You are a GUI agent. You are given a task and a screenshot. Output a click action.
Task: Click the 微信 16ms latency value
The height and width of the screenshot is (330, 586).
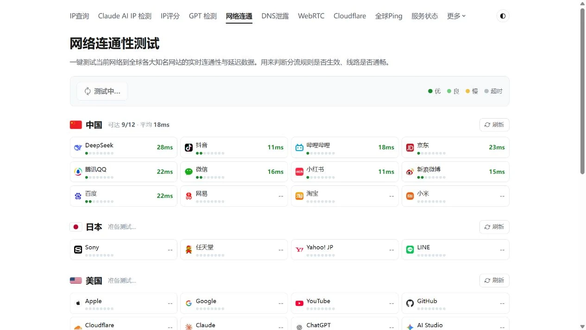pos(276,171)
